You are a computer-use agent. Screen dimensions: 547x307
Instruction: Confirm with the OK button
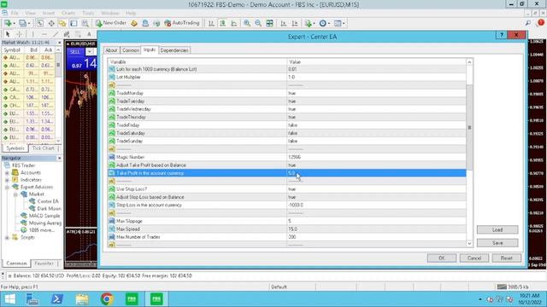pos(441,258)
